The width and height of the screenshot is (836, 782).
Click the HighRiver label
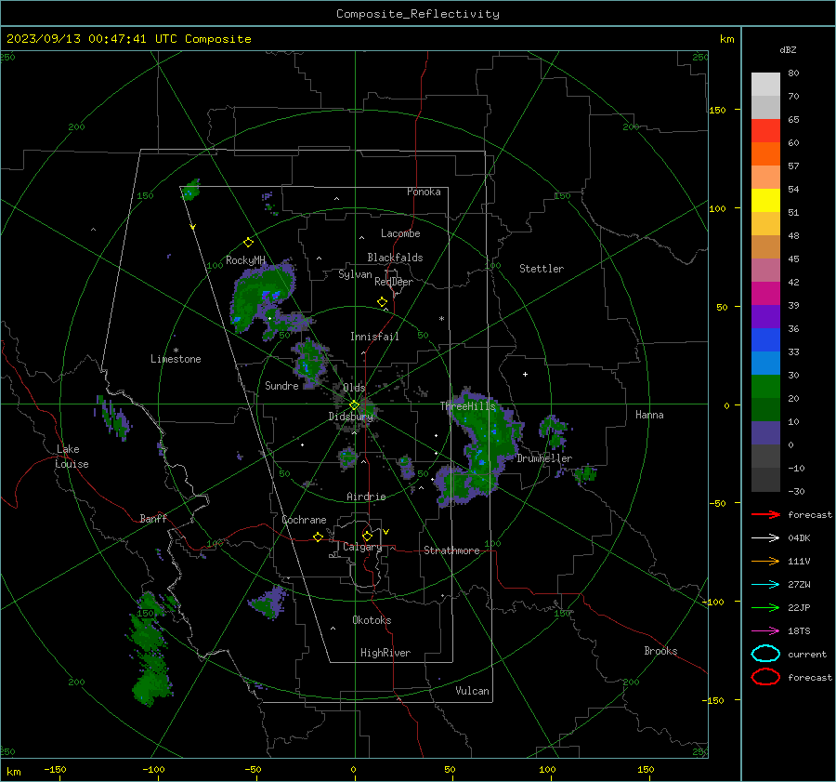pyautogui.click(x=385, y=653)
